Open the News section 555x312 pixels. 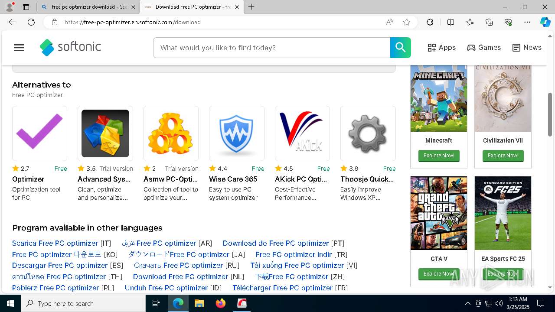527,48
